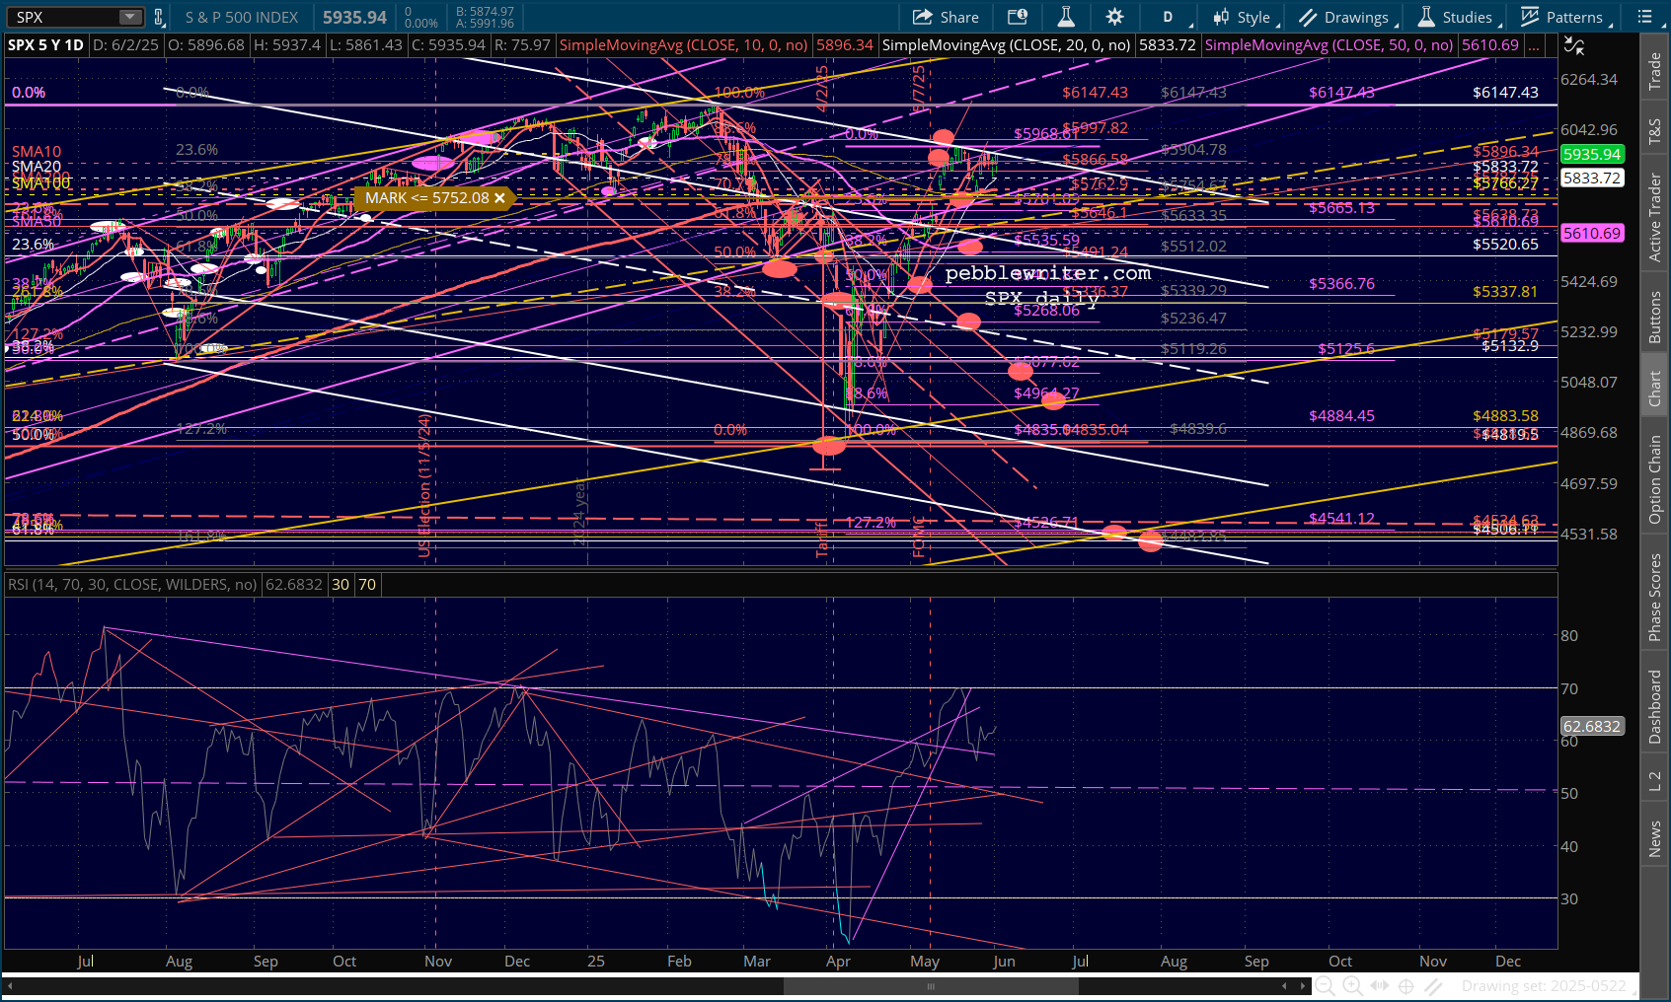Screen dimensions: 1671x1002
Task: Open the Patterns menu button
Action: (x=1567, y=17)
